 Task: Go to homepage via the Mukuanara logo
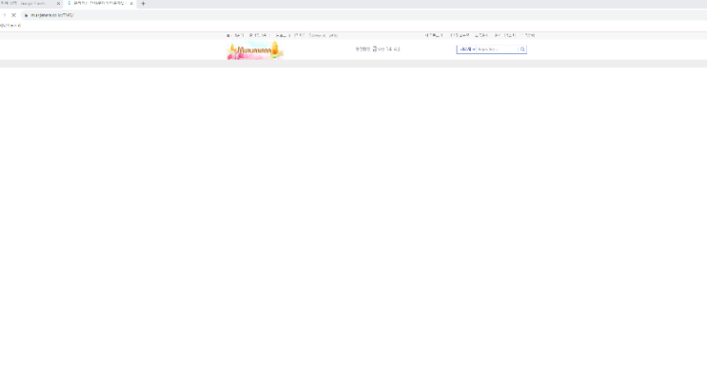pos(255,50)
